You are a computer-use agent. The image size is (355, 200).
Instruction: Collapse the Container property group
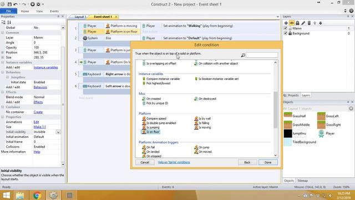[x=2, y=107]
